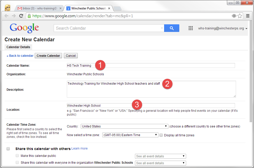The image size is (254, 168).
Task: Open the Learn more link
Action: pyautogui.click(x=79, y=148)
